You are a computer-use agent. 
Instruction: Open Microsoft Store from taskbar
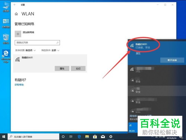95,137
